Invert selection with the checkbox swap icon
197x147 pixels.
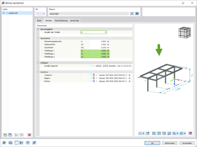click(x=22, y=135)
